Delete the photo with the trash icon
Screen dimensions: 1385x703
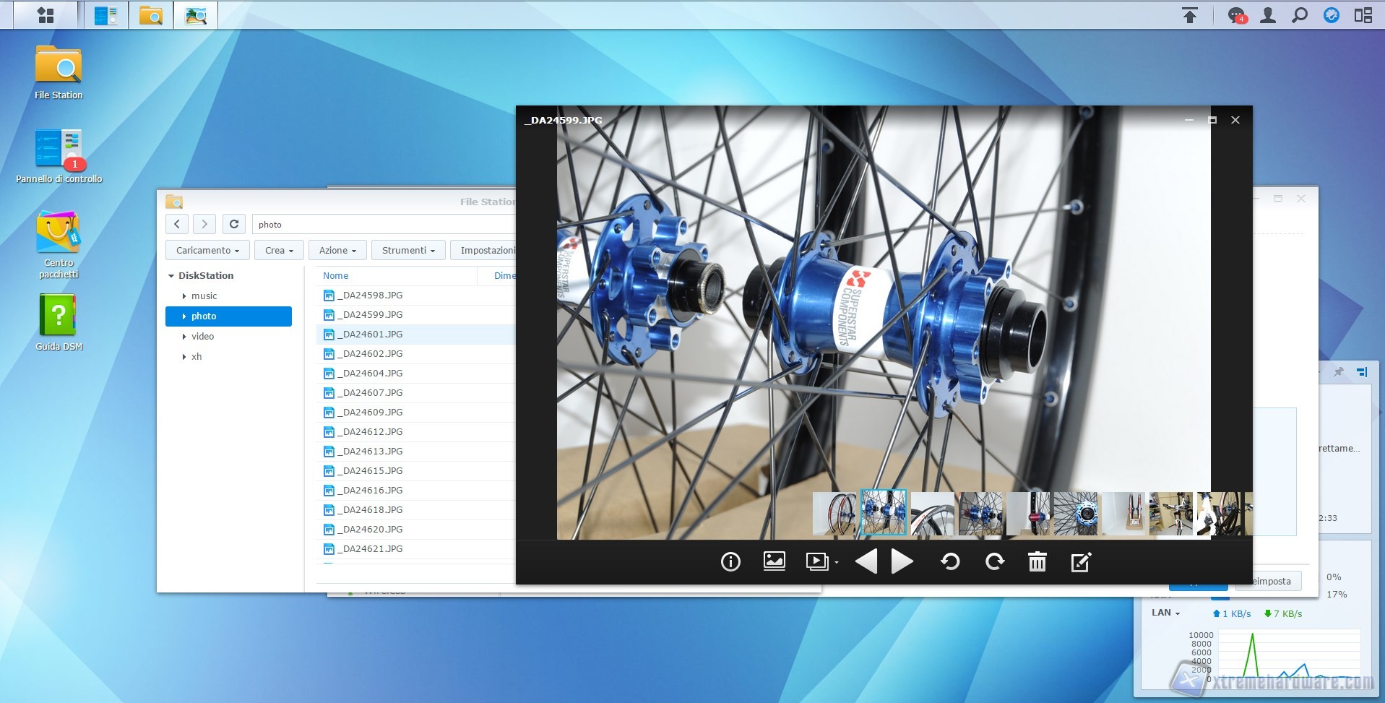1037,561
